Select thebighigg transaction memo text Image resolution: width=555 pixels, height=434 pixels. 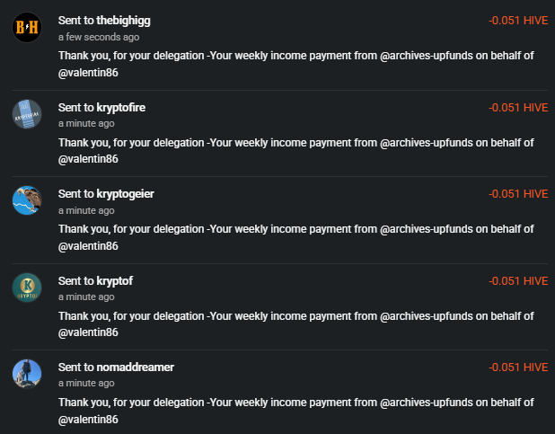coord(295,64)
